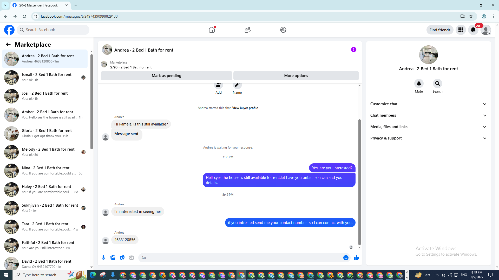The image size is (499, 280).
Task: Expand Media, files and links section
Action: (429, 127)
